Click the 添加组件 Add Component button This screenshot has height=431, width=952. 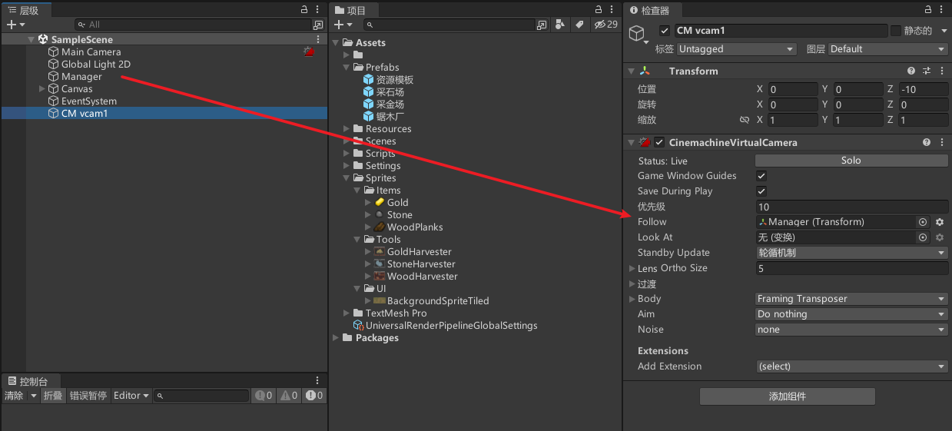tap(788, 396)
